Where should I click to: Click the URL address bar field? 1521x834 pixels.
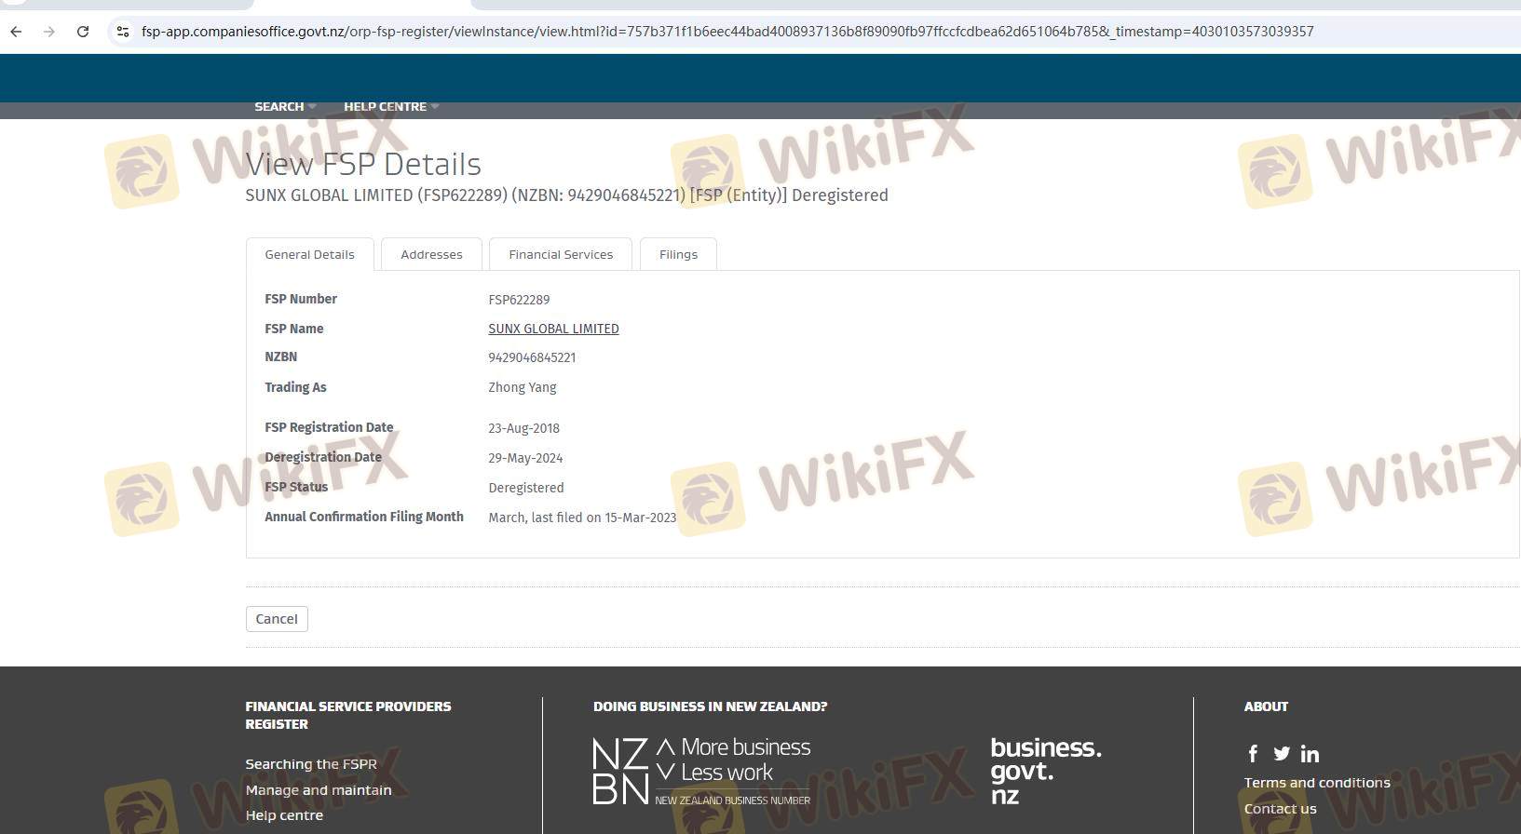coord(727,32)
